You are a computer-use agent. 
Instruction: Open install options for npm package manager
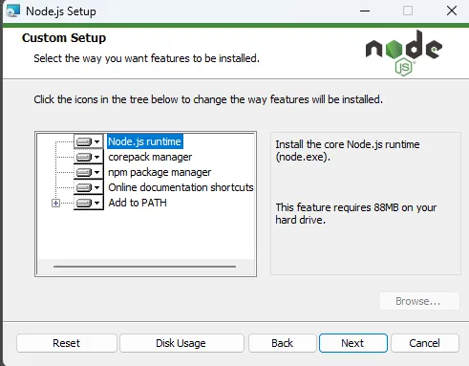pyautogui.click(x=89, y=172)
